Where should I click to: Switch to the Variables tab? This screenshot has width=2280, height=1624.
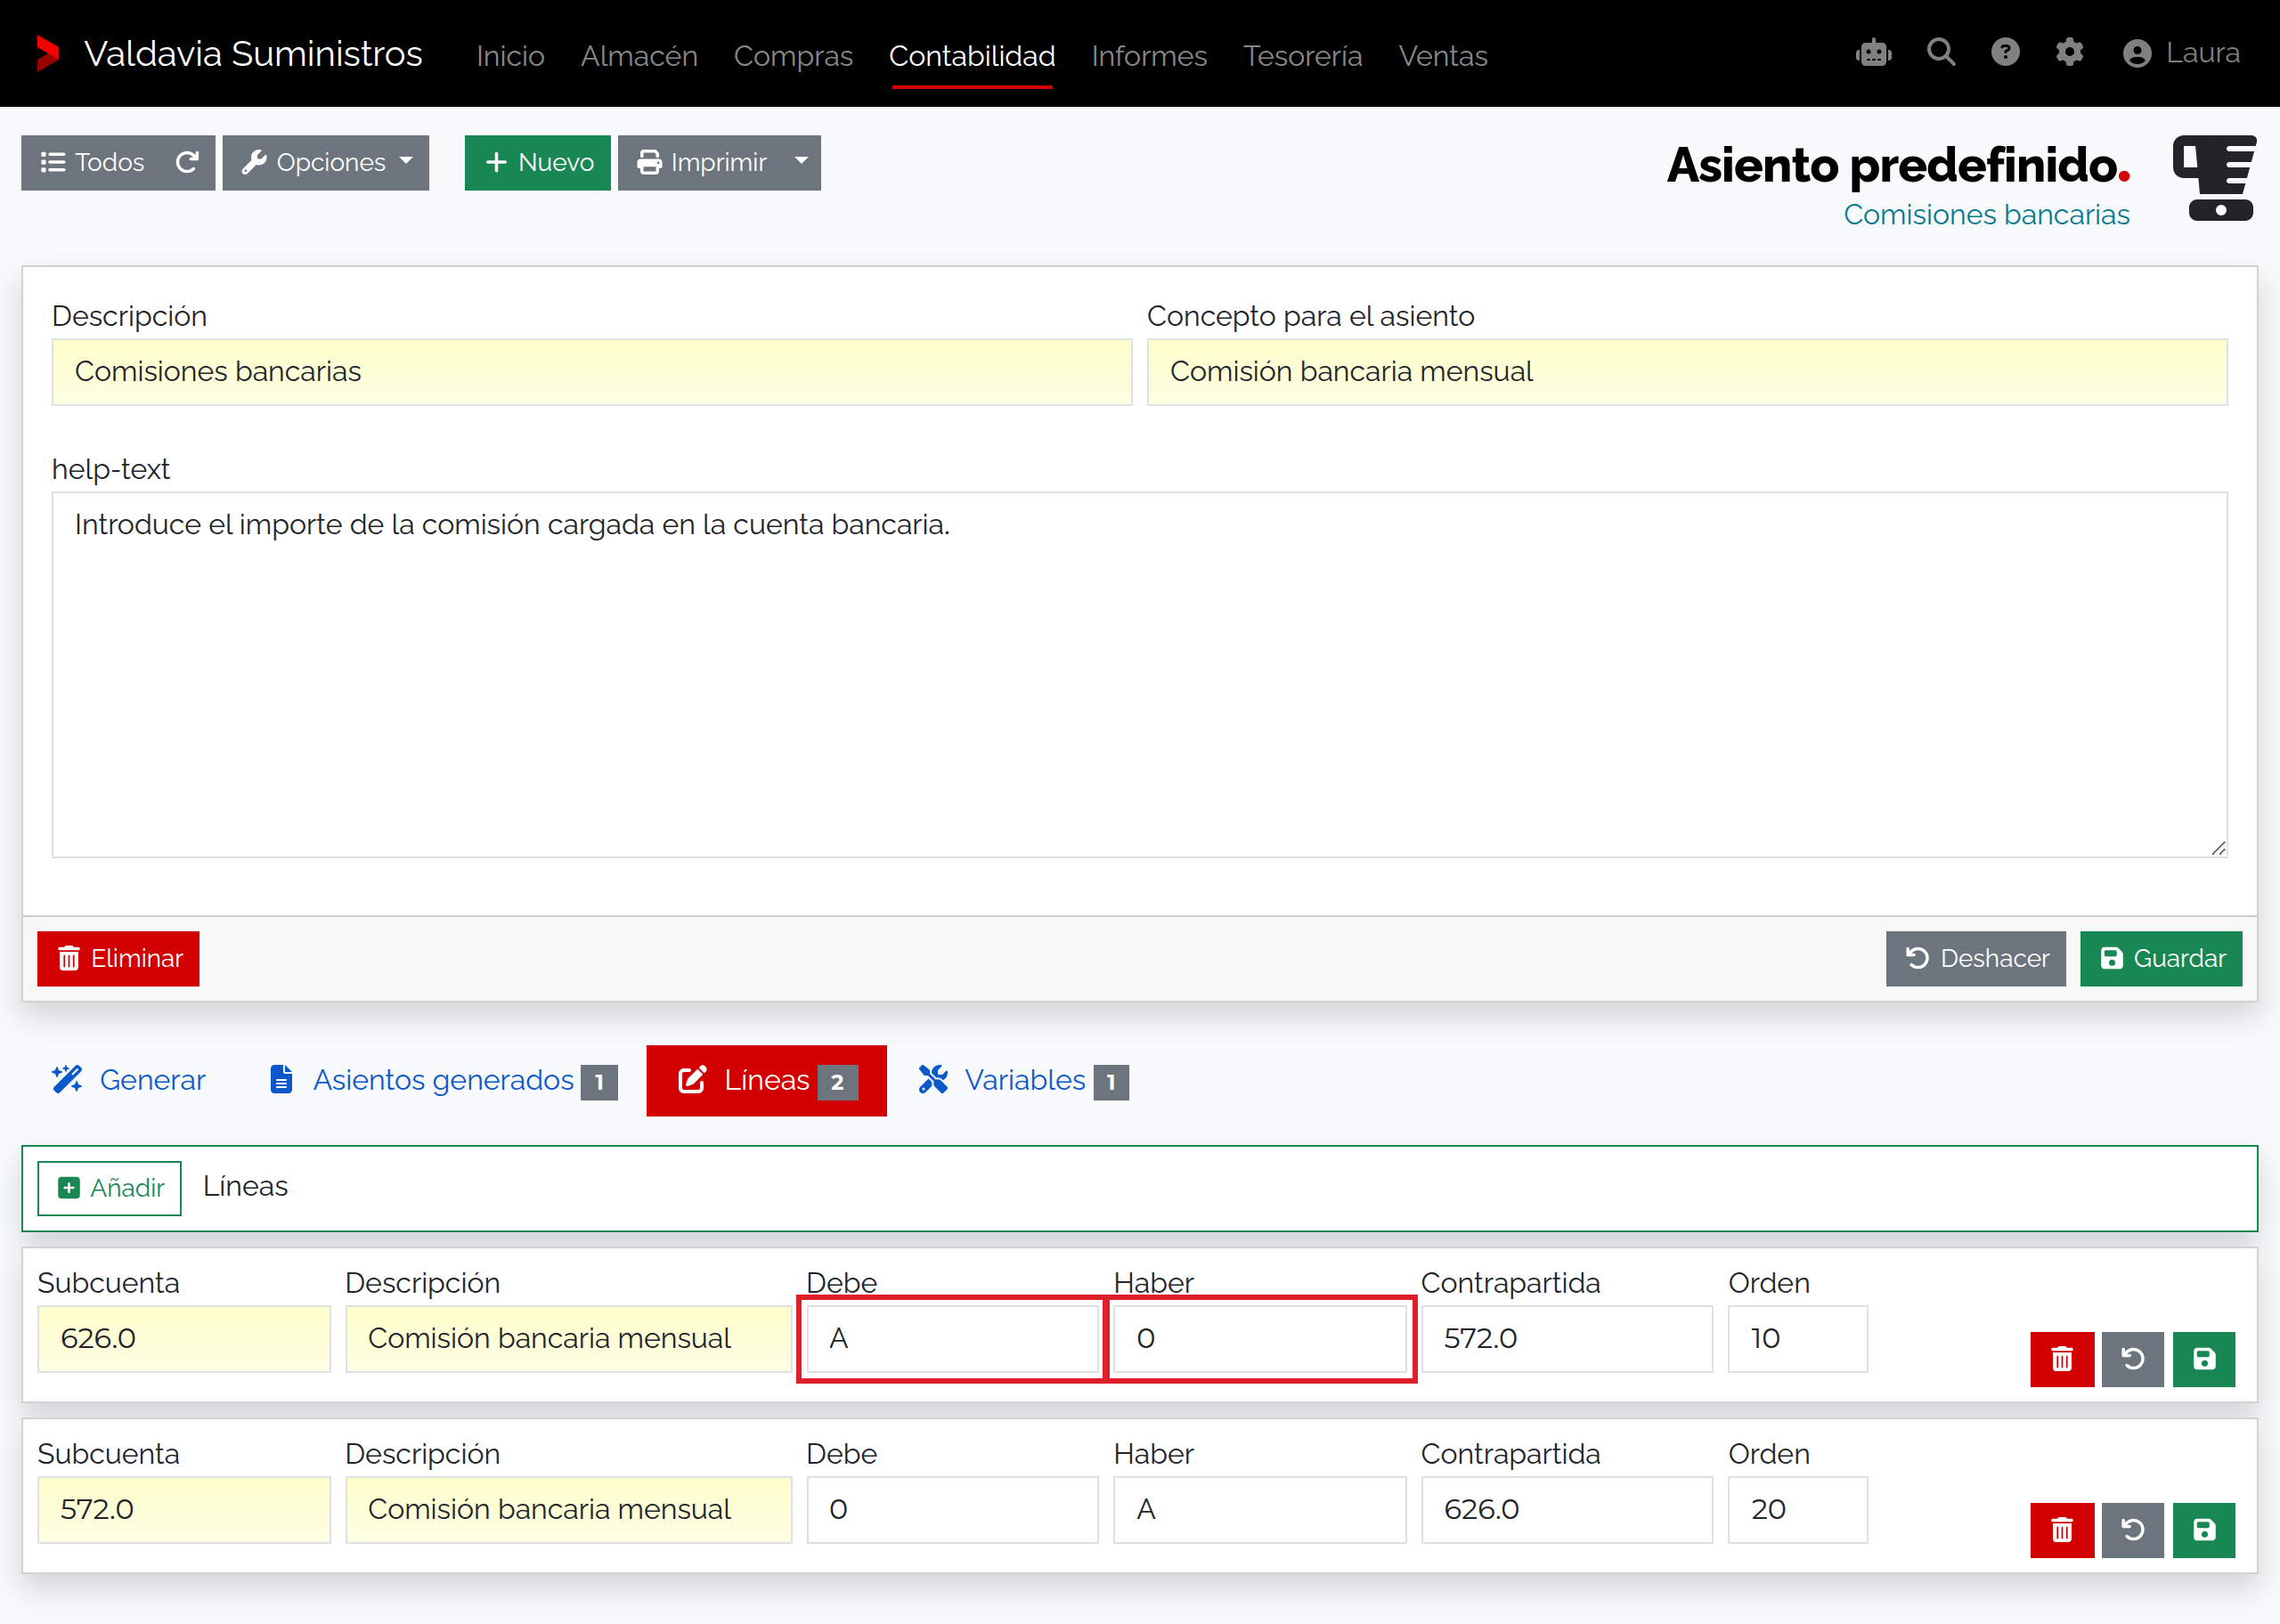(1023, 1080)
